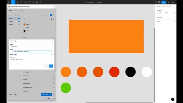Add a new token set

[19, 24]
